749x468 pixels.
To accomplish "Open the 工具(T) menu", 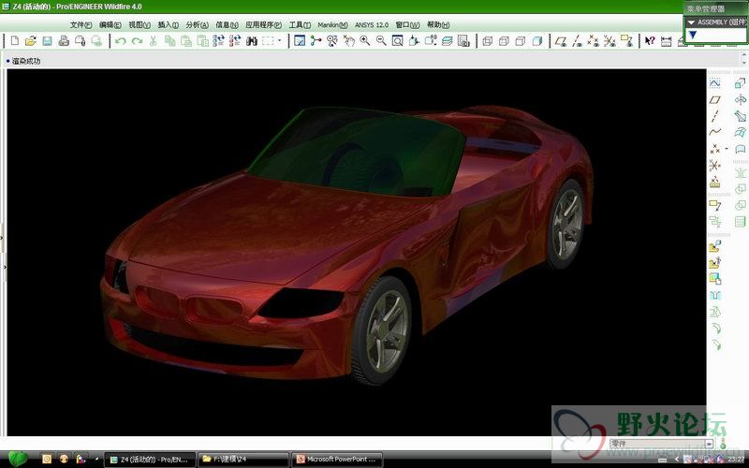I will click(300, 25).
